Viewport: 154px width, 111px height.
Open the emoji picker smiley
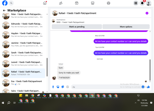coord(143,87)
